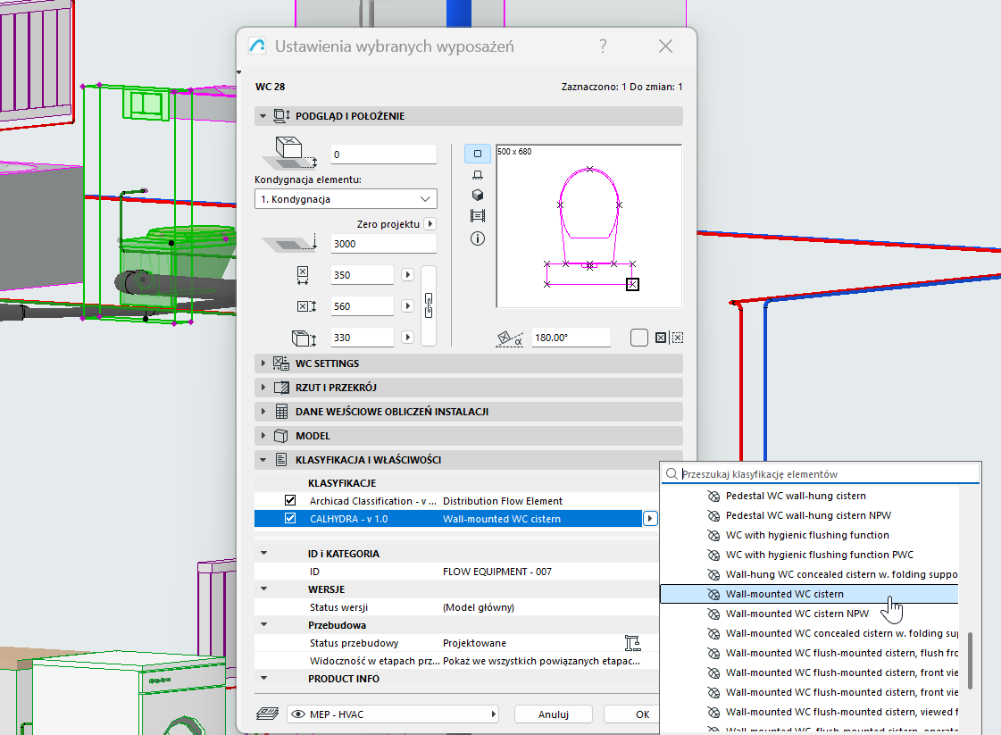
Task: Show the 3D shaded preview
Action: [x=477, y=196]
